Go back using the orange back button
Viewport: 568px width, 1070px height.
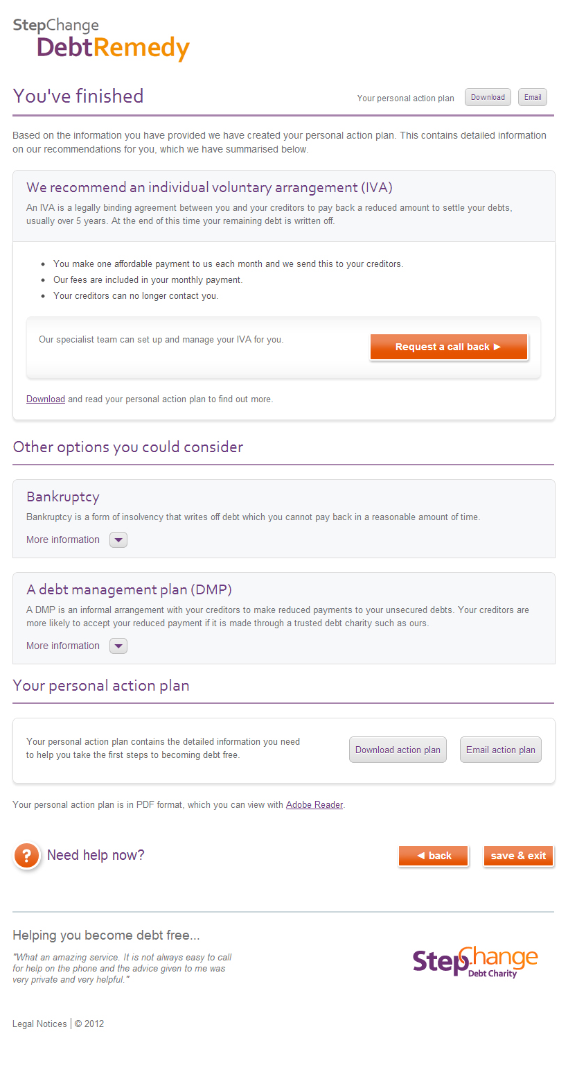coord(434,856)
